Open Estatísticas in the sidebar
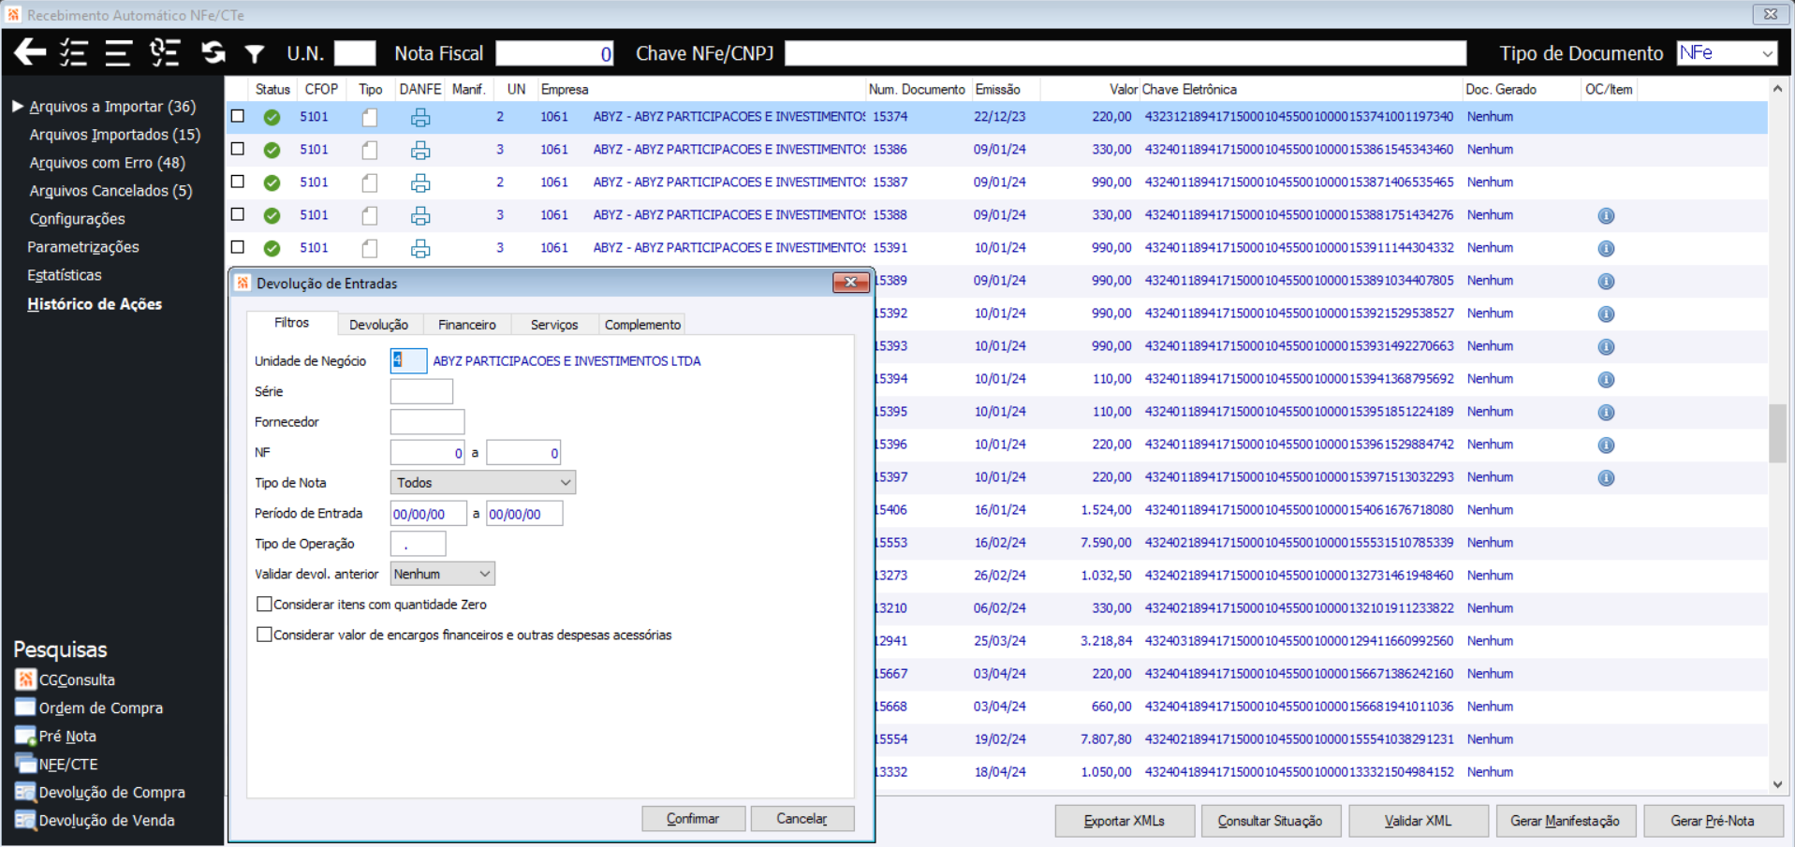Image resolution: width=1795 pixels, height=847 pixels. coord(65,275)
